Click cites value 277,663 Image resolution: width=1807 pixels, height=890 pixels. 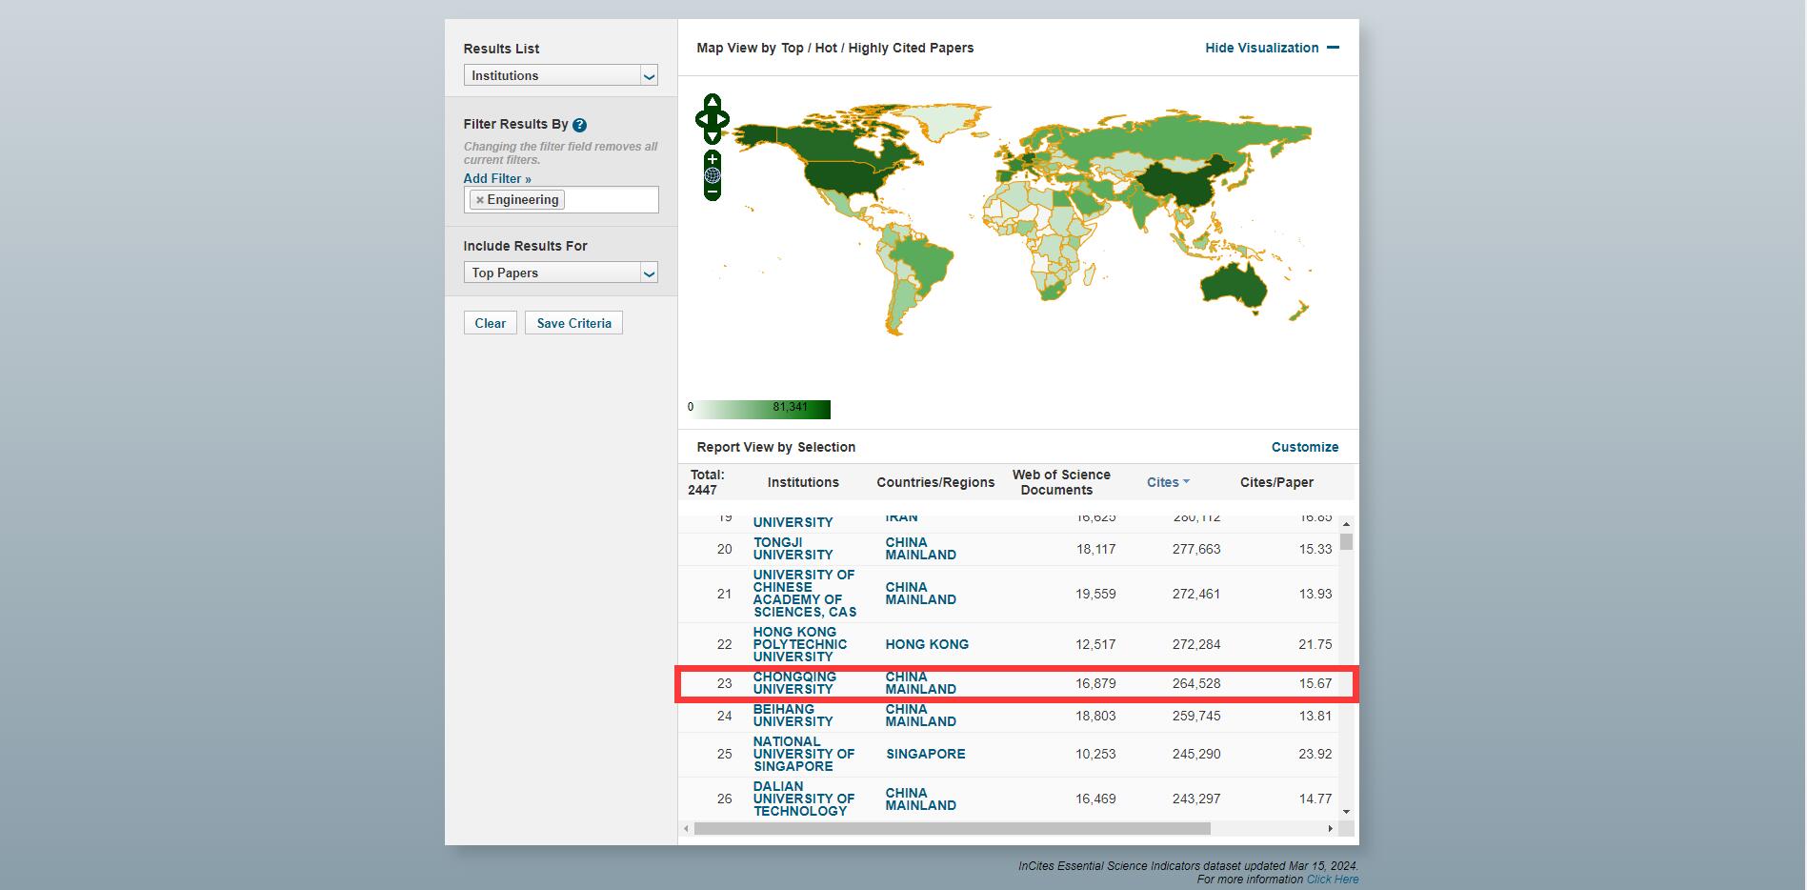(1195, 549)
